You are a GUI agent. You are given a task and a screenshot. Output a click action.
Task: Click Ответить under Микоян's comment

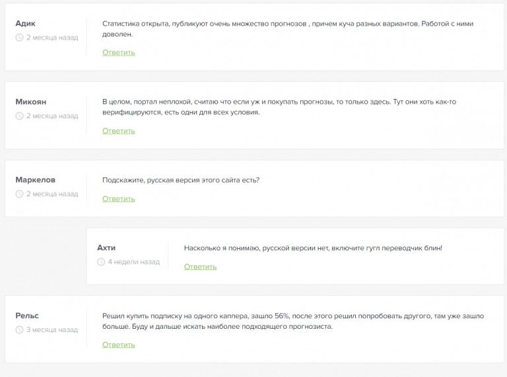point(119,131)
